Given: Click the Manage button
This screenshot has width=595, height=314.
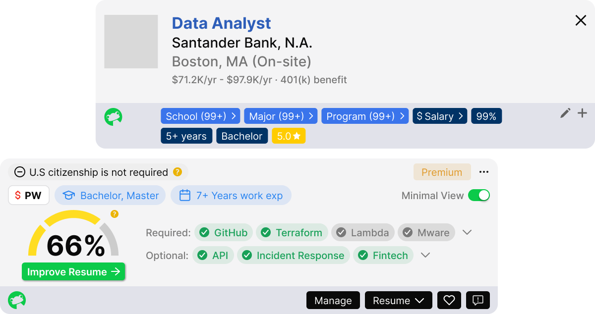Looking at the screenshot, I should [333, 300].
